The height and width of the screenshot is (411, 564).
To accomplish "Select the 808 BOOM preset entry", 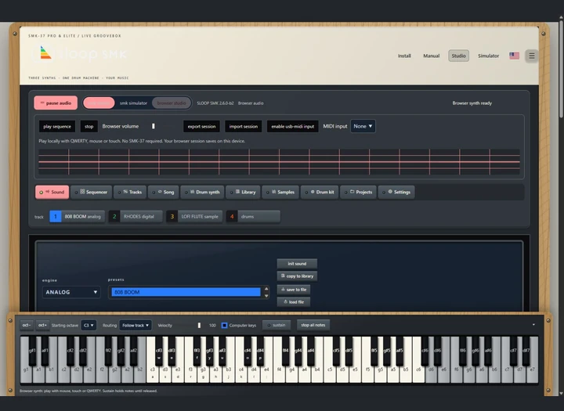I will [x=186, y=292].
